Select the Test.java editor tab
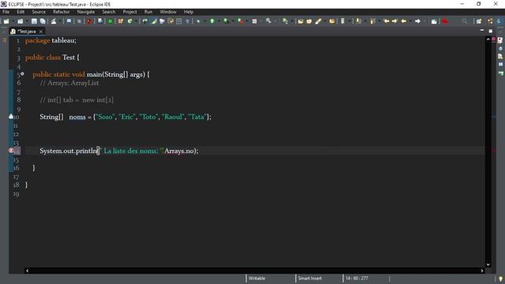505x284 pixels. 26,32
